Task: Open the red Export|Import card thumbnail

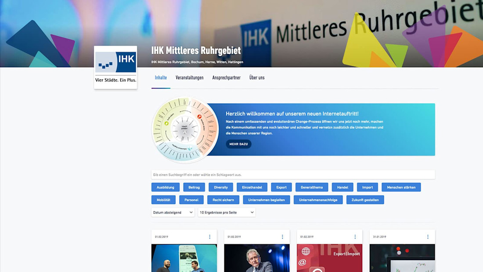Action: point(330,258)
